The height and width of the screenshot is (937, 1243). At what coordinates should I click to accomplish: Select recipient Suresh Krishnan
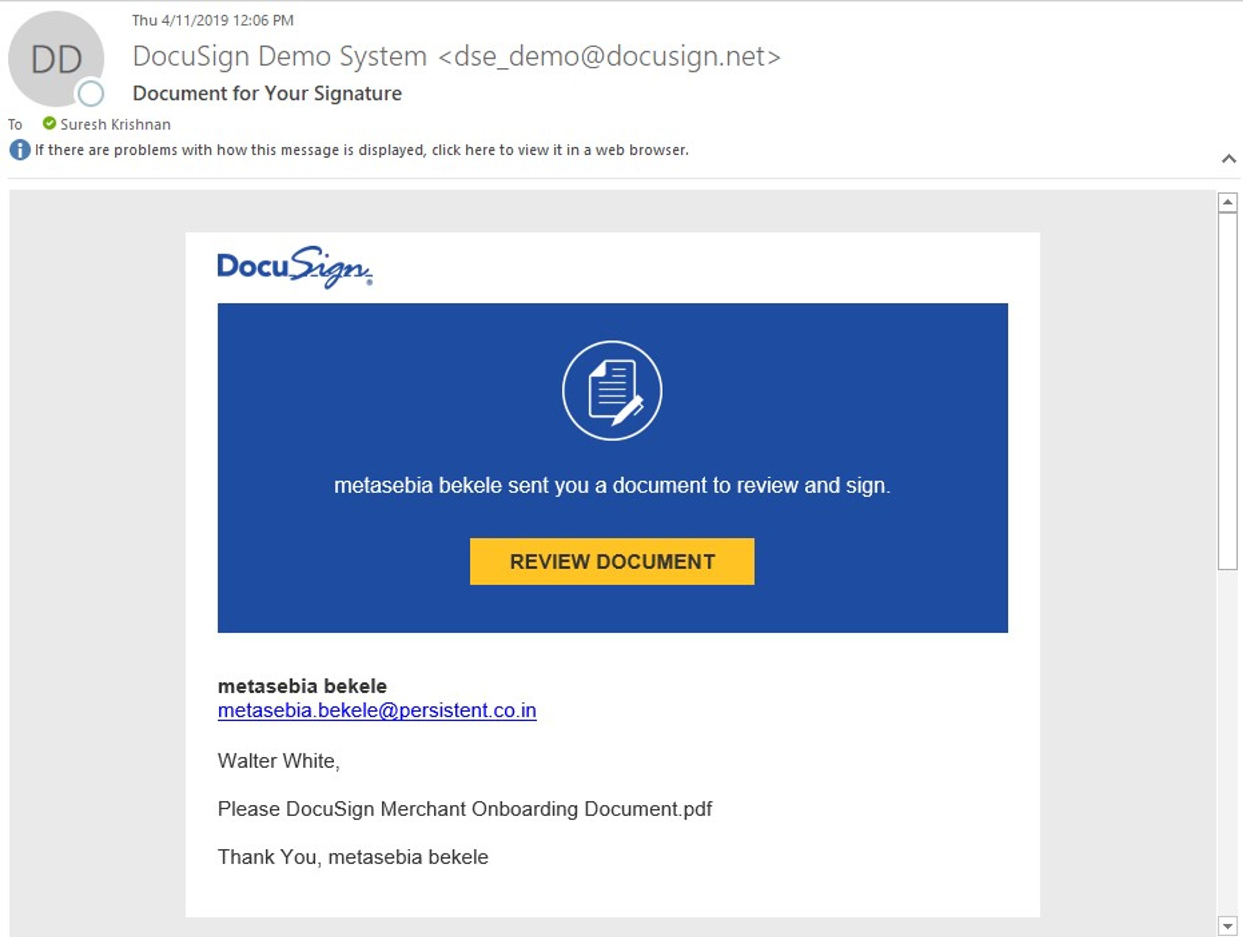coord(115,124)
